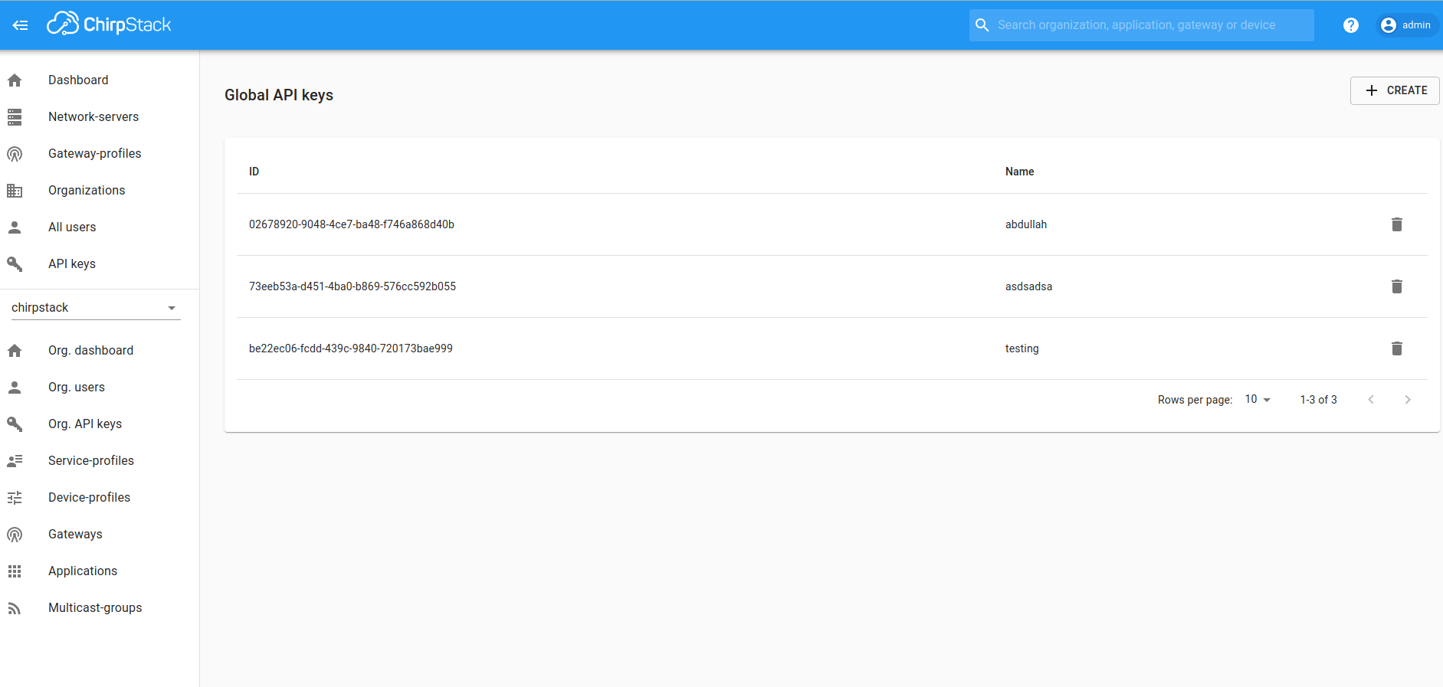The height and width of the screenshot is (687, 1443).
Task: Collapse the sidebar with the back-arrow menu icon
Action: [x=21, y=25]
